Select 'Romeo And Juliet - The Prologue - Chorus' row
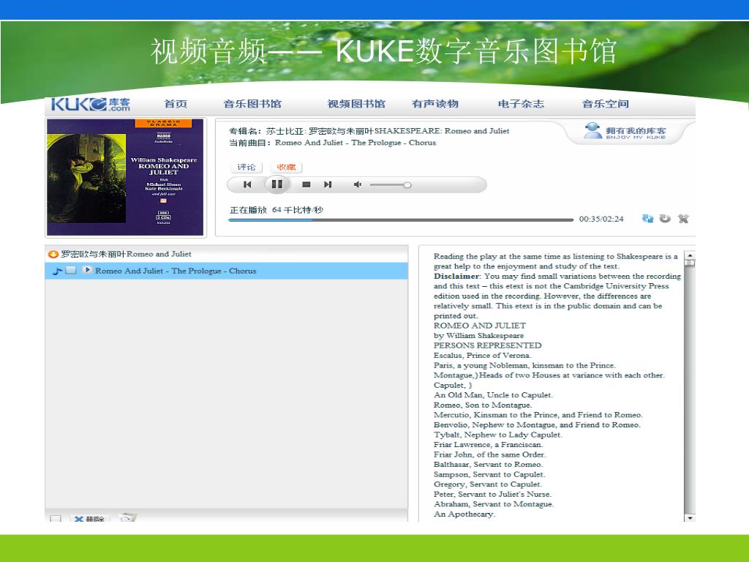Image resolution: width=749 pixels, height=562 pixels. pyautogui.click(x=227, y=271)
